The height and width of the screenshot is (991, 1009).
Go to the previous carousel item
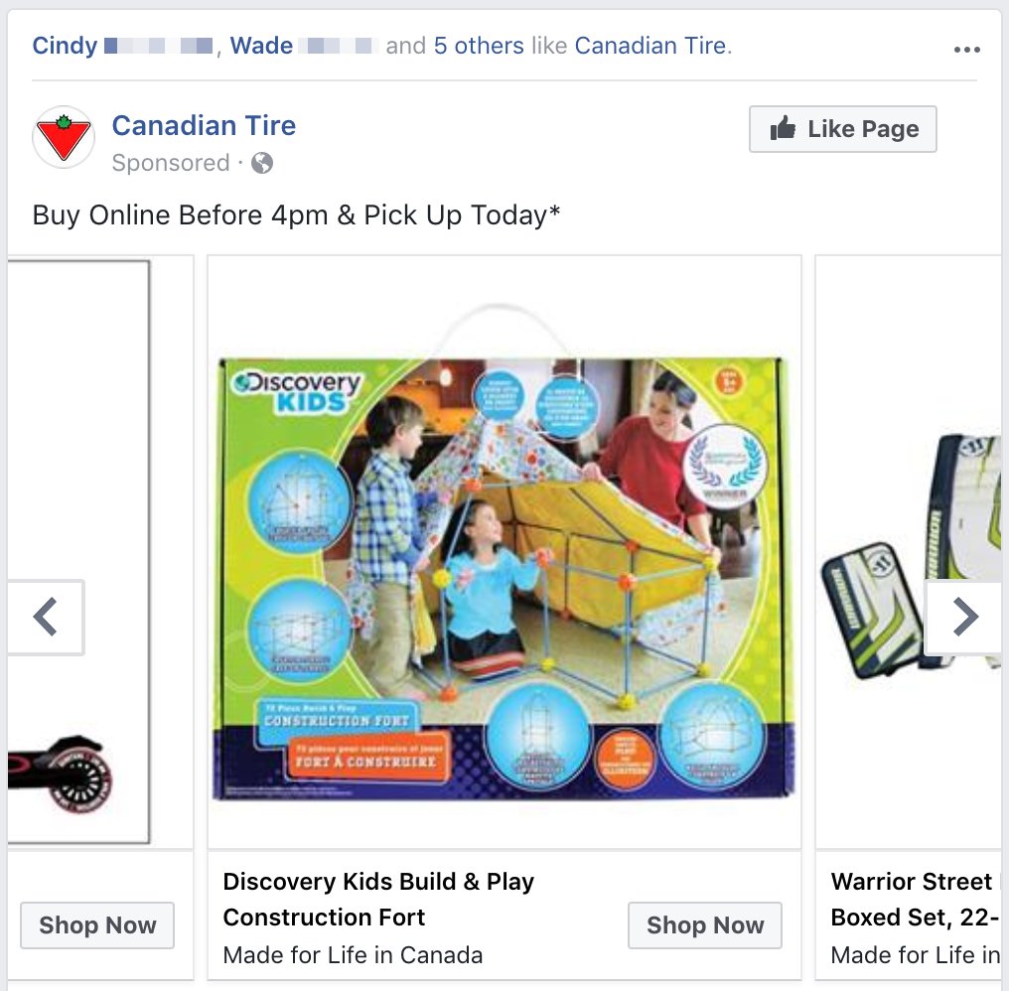click(46, 617)
